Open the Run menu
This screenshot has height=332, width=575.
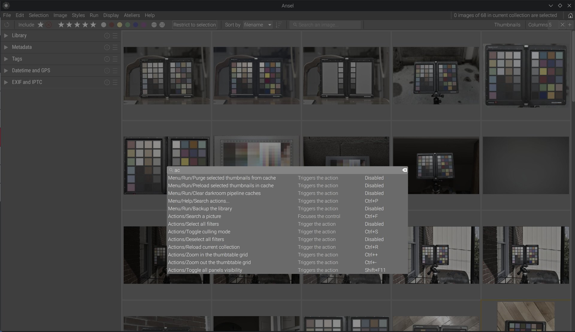click(94, 15)
